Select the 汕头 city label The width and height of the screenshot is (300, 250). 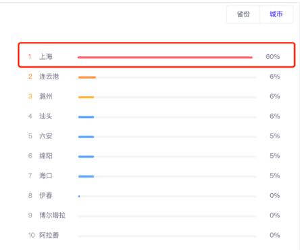tap(46, 116)
